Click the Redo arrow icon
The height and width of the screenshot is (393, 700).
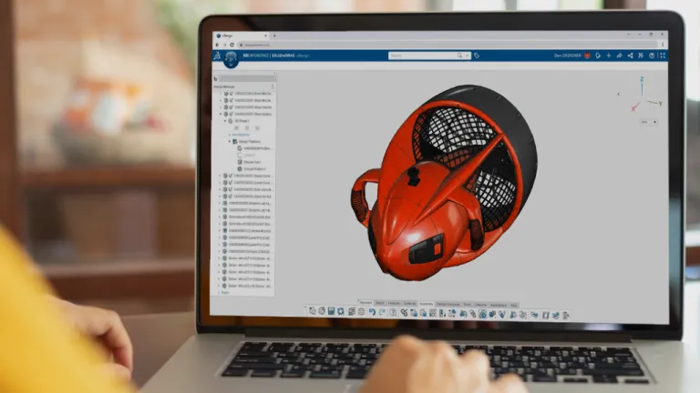tap(383, 312)
